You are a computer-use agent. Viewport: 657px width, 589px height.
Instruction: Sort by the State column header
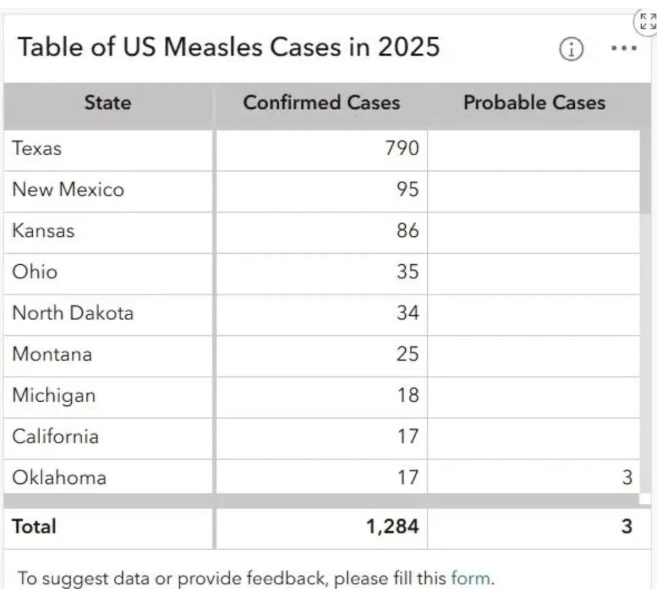coord(108,103)
